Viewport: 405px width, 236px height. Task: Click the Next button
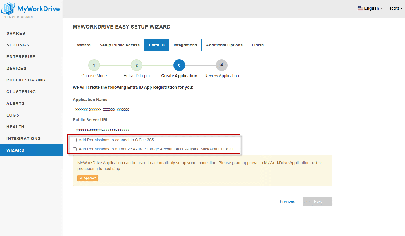tap(318, 202)
